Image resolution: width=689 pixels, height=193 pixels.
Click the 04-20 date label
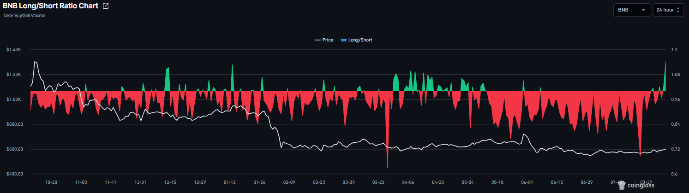point(438,182)
